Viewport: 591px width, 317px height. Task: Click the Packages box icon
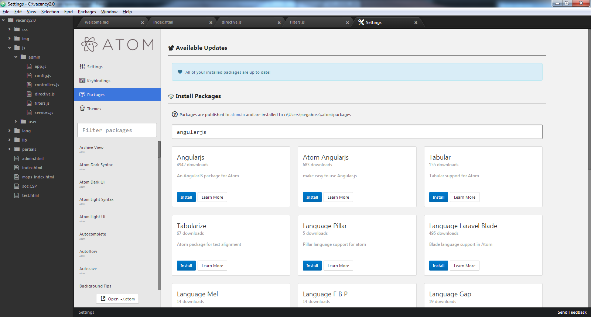point(82,94)
